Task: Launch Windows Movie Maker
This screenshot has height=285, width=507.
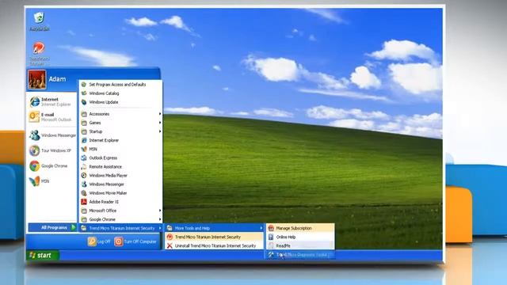Action: (121, 193)
